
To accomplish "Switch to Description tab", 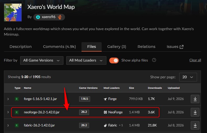I will click(21, 47).
